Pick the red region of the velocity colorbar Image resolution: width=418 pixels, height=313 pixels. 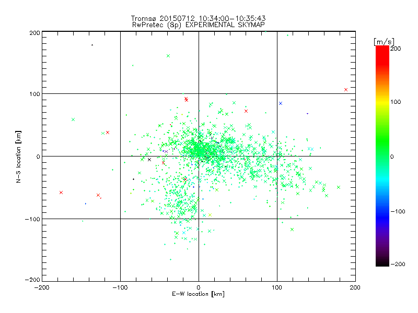(x=382, y=55)
